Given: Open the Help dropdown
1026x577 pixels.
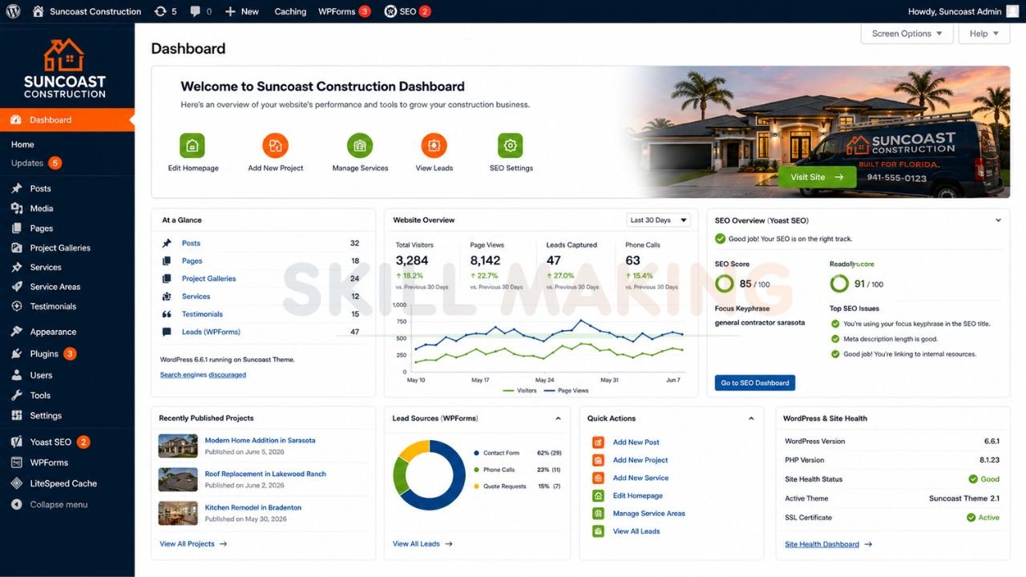Looking at the screenshot, I should [x=984, y=34].
